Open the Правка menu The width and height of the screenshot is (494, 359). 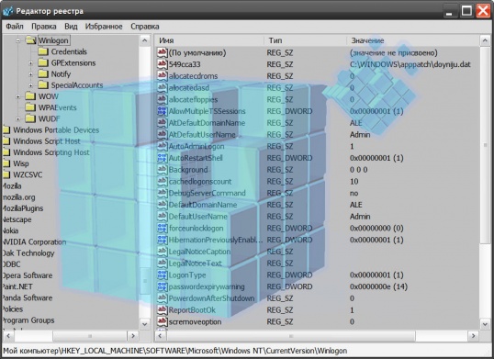44,27
